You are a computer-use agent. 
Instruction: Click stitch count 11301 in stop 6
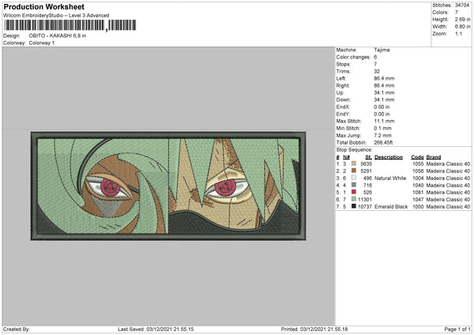pyautogui.click(x=365, y=200)
